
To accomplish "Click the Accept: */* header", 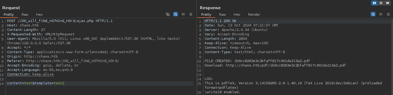I will 19,47.
